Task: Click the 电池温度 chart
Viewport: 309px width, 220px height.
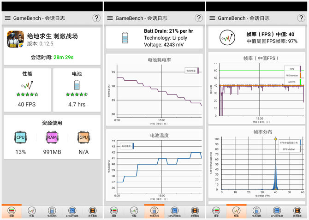Action: click(x=154, y=165)
